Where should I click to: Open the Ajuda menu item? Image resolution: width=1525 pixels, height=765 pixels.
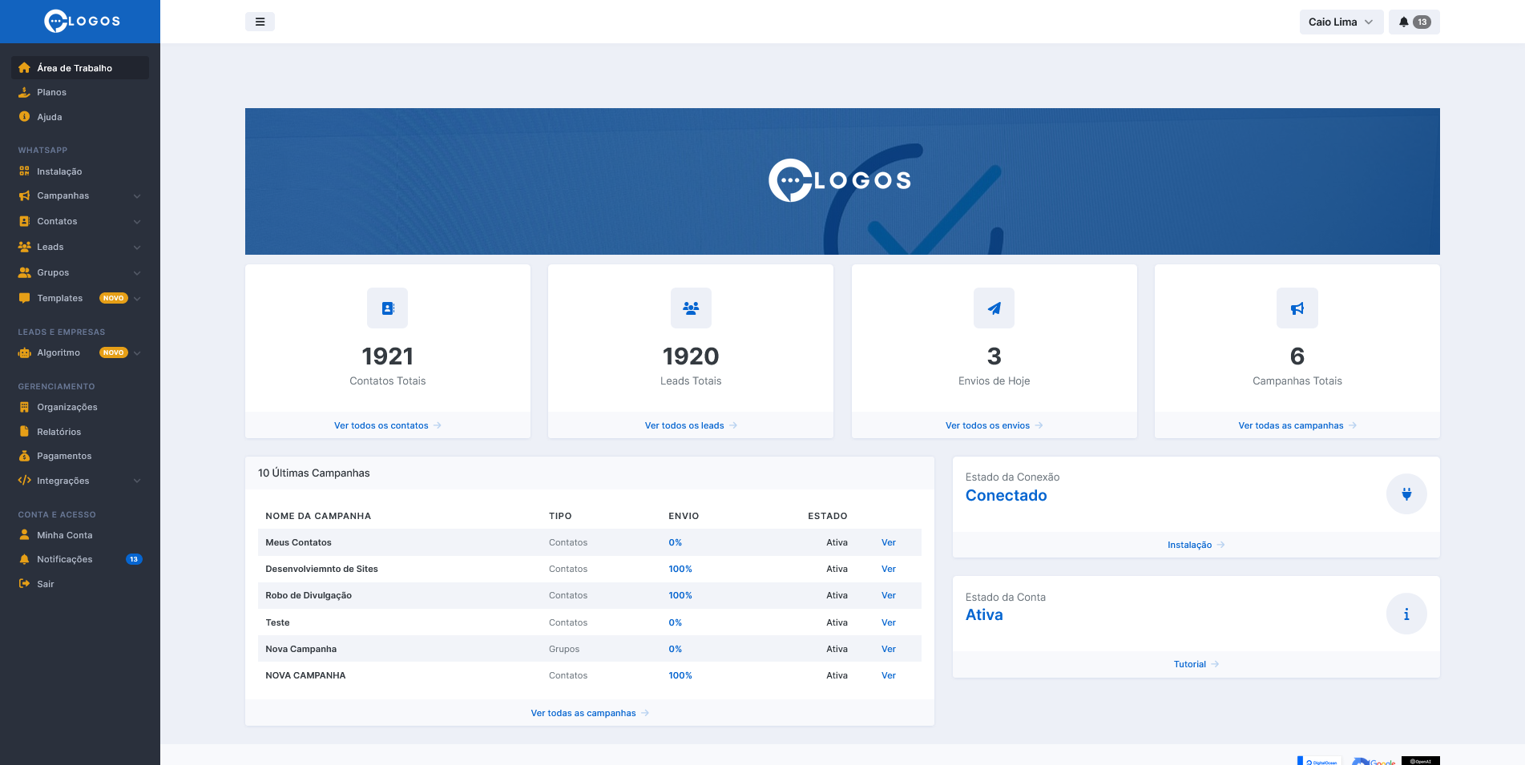pyautogui.click(x=80, y=117)
